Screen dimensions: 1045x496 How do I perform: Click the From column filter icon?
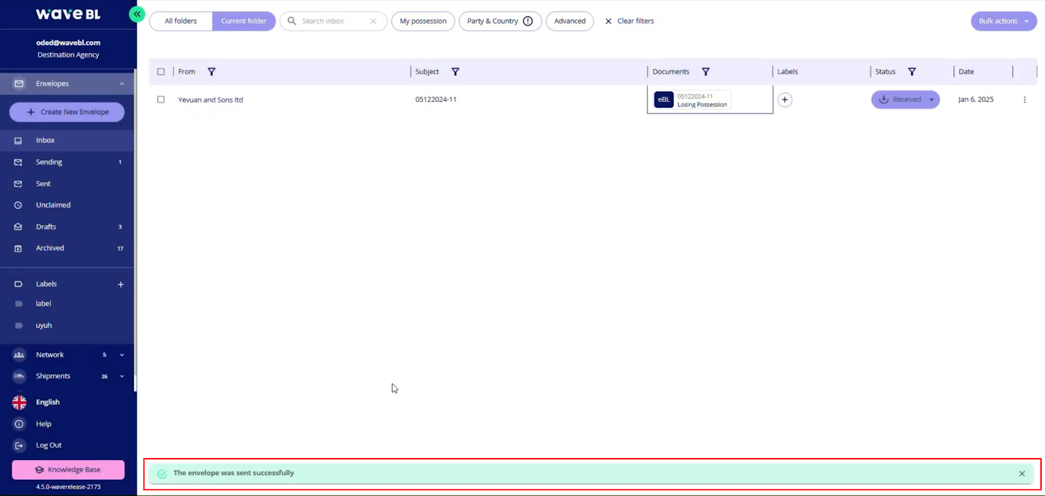click(x=212, y=72)
